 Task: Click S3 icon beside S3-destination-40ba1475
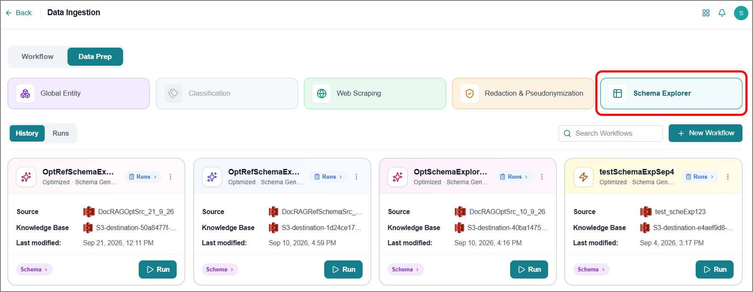point(460,228)
